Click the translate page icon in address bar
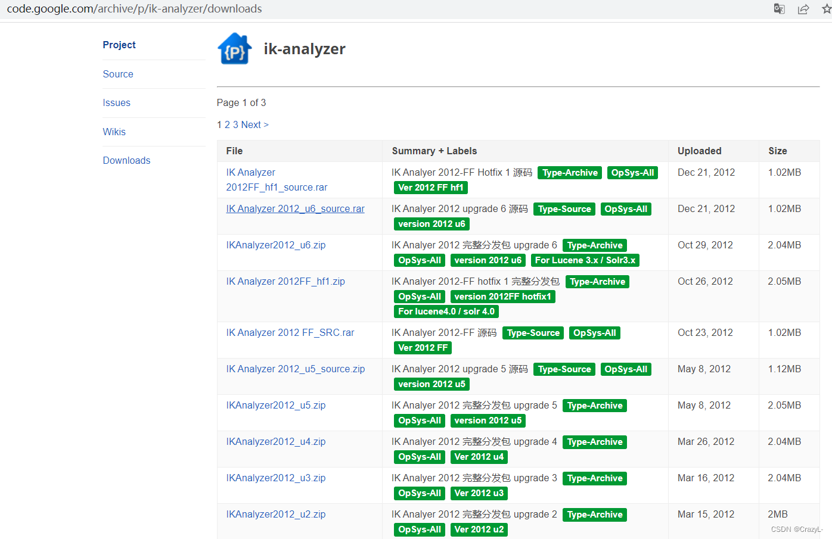 tap(779, 9)
